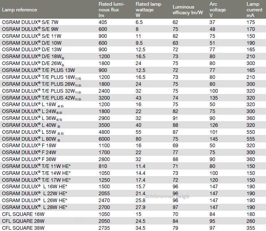Click luminous flux value '405'

[x=103, y=22]
